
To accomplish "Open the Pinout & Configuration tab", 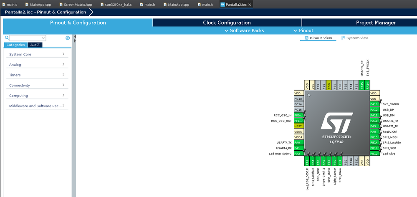I will tap(78, 23).
